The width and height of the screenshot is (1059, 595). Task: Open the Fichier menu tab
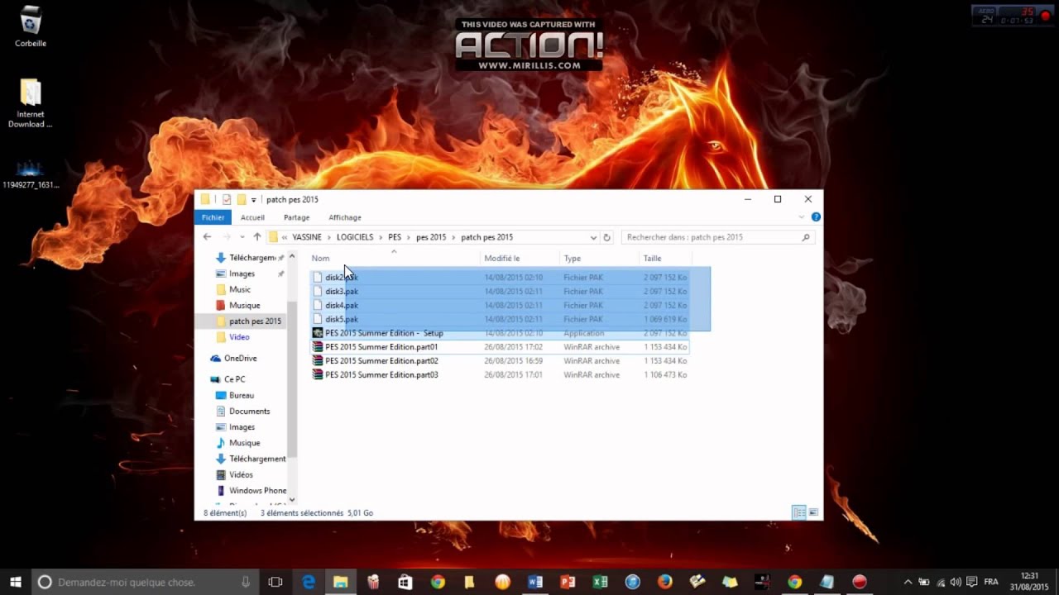pos(213,217)
